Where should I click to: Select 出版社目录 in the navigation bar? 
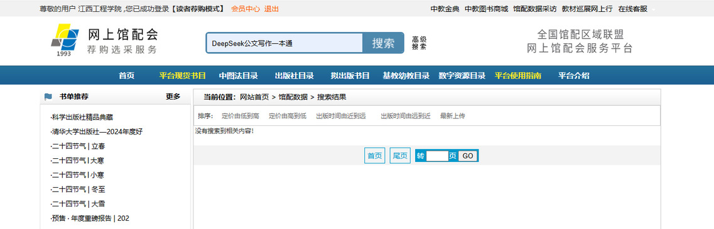294,76
